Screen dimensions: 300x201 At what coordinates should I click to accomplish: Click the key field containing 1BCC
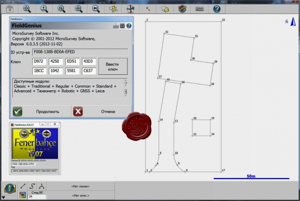click(x=39, y=71)
